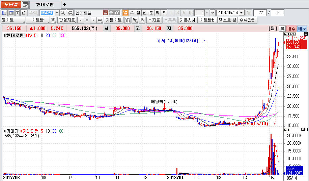309x181 pixels.
Task: Click the won currency symbol icon
Action: pyautogui.click(x=135, y=20)
